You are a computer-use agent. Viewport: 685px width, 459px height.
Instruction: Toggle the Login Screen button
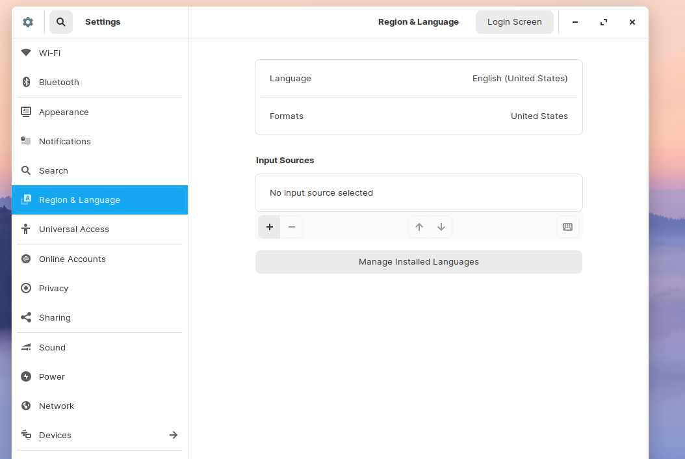coord(514,22)
